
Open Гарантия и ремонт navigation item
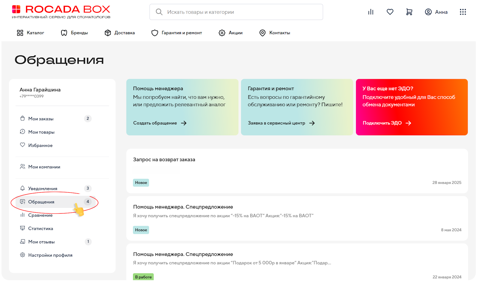[x=182, y=33]
